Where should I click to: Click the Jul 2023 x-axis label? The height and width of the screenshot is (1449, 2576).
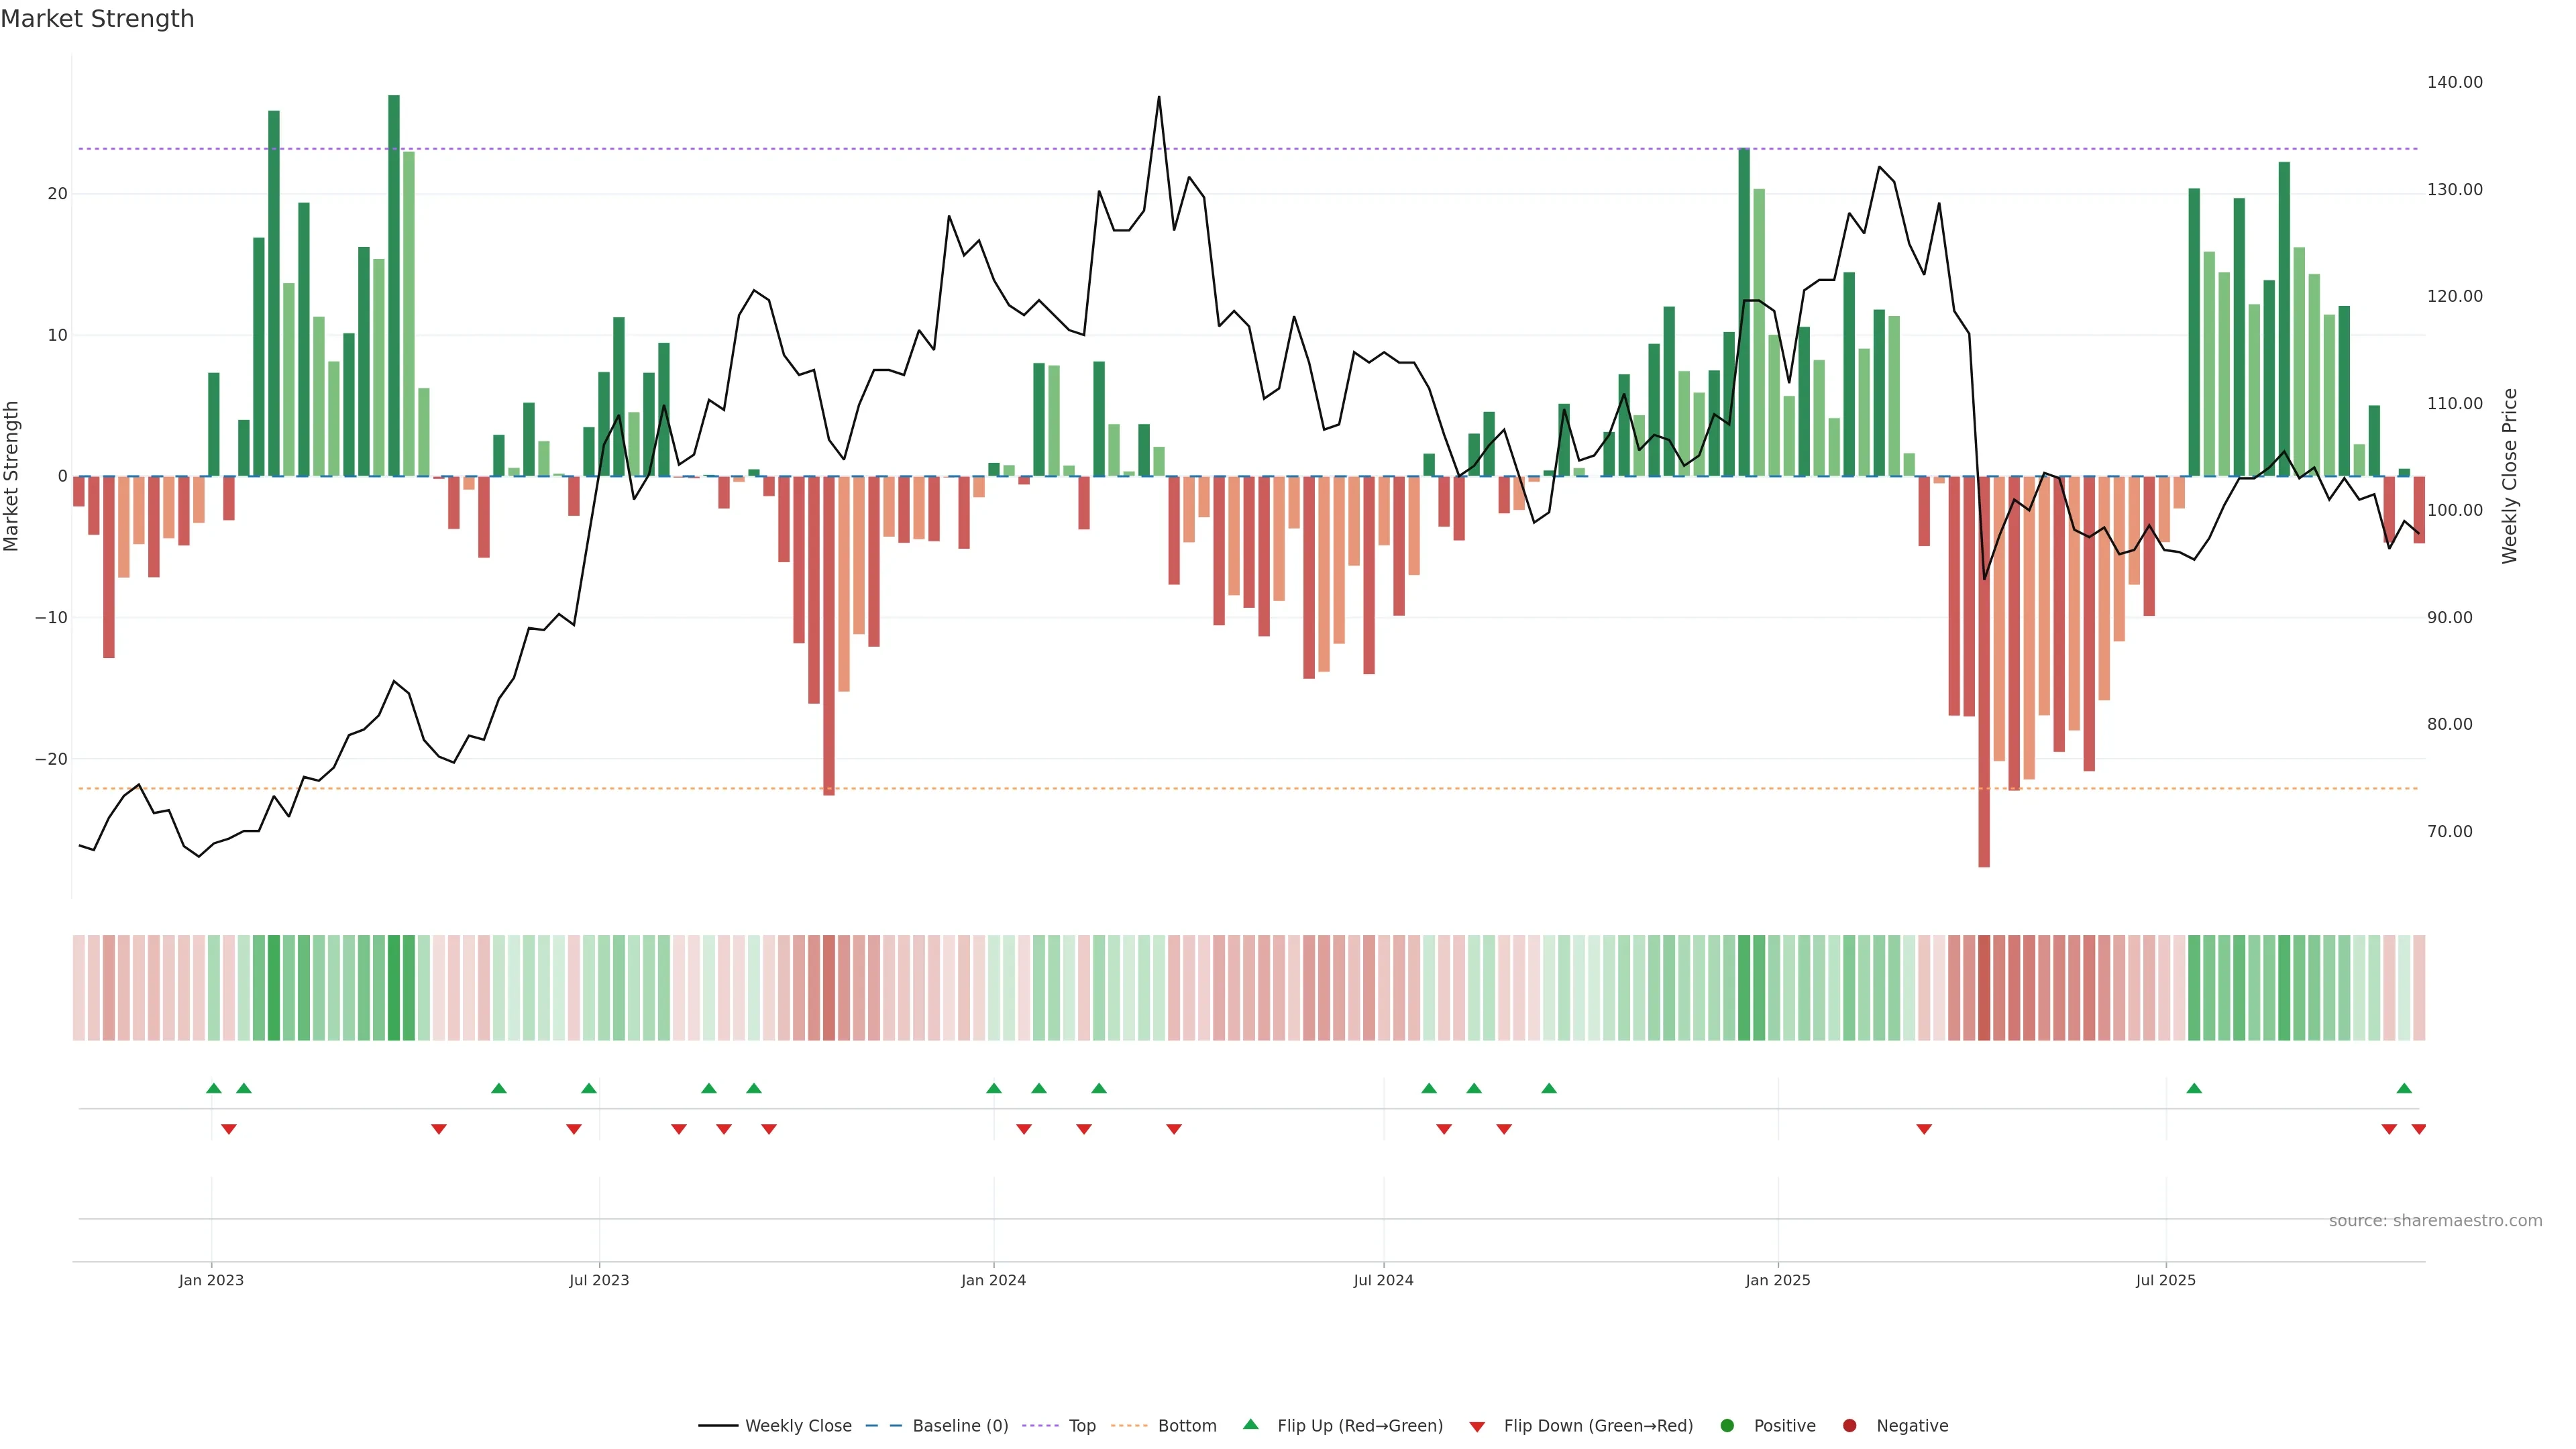pyautogui.click(x=599, y=1280)
